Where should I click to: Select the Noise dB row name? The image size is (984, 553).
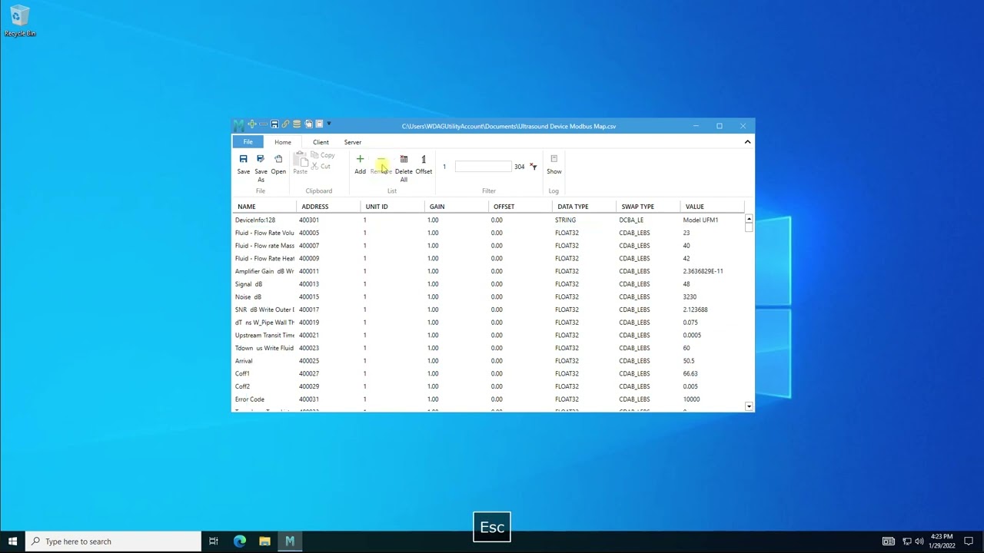click(248, 296)
